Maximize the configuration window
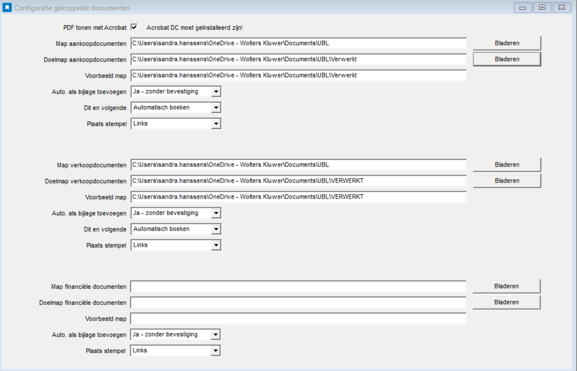 click(x=542, y=7)
